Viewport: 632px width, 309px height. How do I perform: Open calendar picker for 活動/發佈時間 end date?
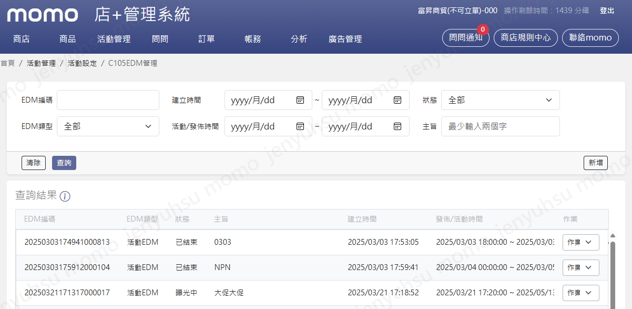point(397,126)
